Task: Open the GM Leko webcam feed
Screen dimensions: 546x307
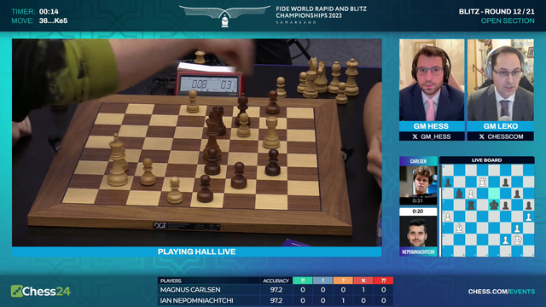Action: pos(501,80)
